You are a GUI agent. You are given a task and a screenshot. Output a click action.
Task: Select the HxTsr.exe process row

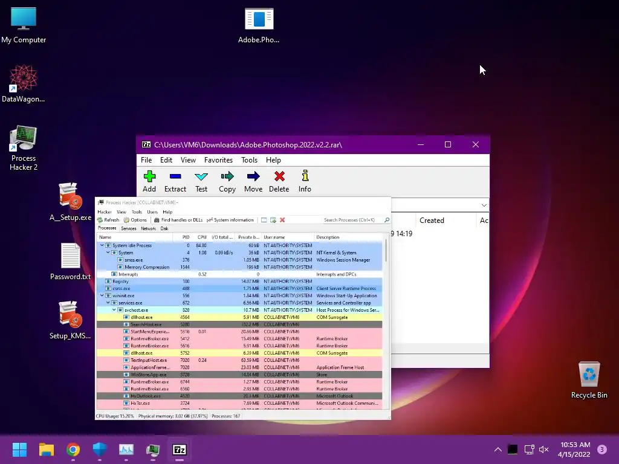(239, 403)
